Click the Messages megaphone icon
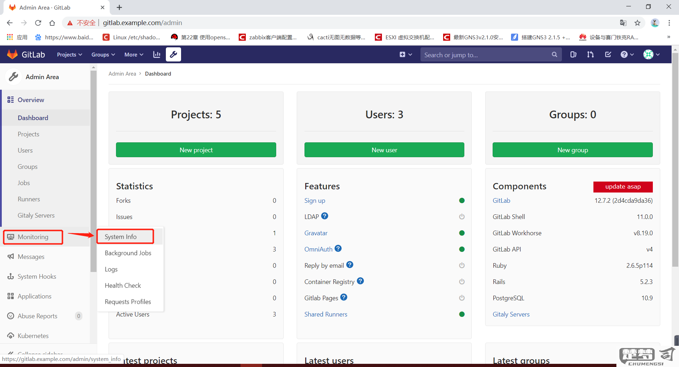 point(11,256)
